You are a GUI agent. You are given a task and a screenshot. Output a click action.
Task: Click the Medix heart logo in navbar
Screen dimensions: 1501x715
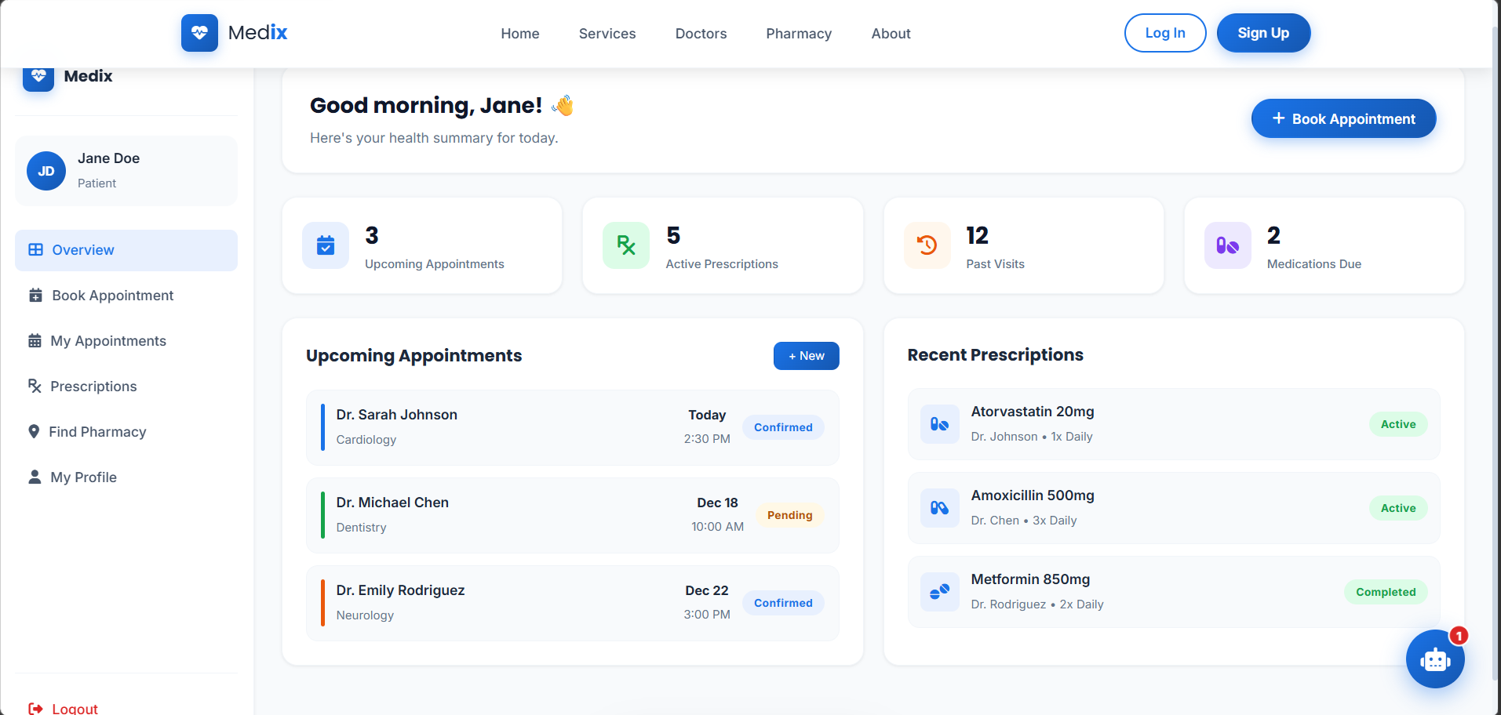199,33
